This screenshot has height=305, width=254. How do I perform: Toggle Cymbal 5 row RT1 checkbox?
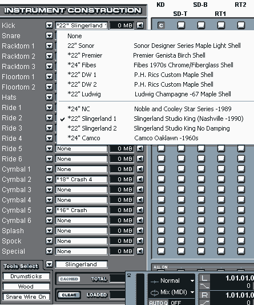[x=221, y=210]
